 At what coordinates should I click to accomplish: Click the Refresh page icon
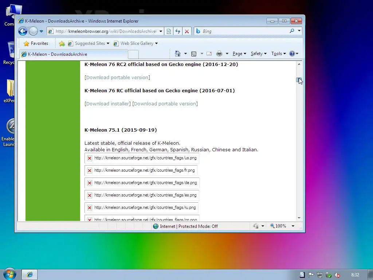(x=178, y=31)
